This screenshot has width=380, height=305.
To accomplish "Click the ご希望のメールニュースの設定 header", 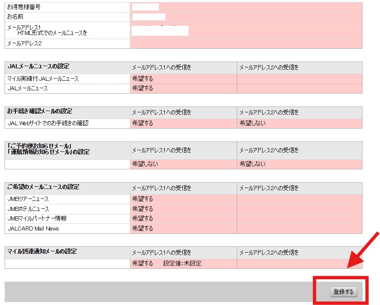I will (43, 187).
